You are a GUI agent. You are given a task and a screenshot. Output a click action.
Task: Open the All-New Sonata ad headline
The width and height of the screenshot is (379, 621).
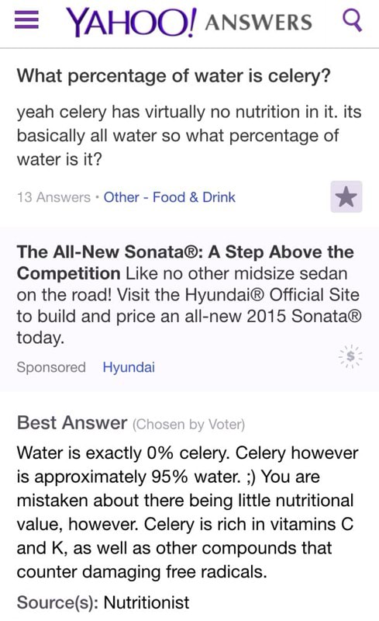coord(185,262)
